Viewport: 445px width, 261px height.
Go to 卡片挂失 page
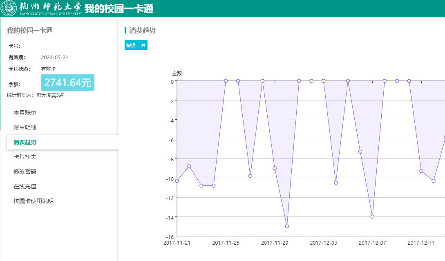[x=25, y=157]
